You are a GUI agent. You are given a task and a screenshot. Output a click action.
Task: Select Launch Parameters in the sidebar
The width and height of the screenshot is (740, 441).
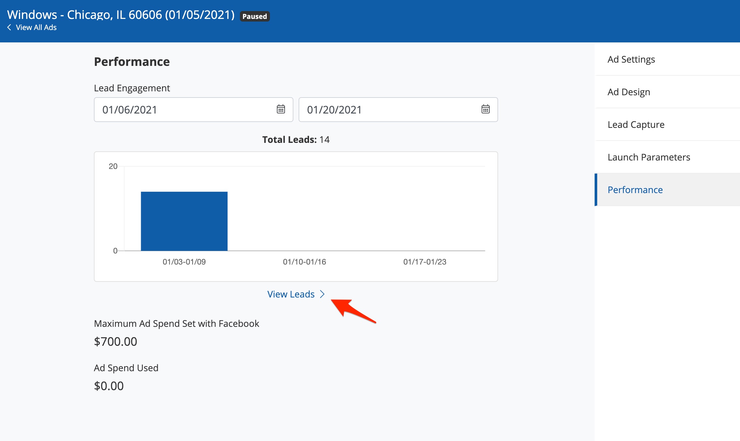pyautogui.click(x=649, y=157)
